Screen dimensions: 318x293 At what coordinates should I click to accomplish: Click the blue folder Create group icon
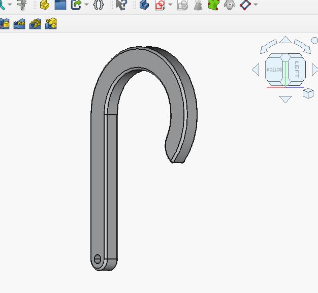[x=60, y=5]
